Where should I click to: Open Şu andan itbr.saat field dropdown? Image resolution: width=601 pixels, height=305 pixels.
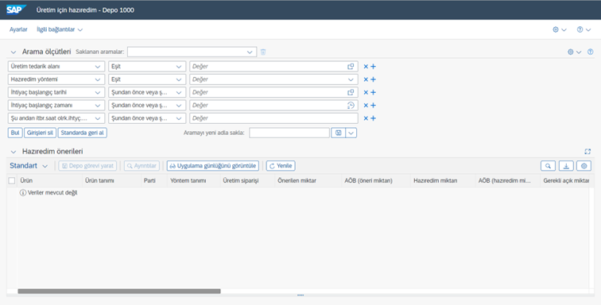[x=98, y=118]
